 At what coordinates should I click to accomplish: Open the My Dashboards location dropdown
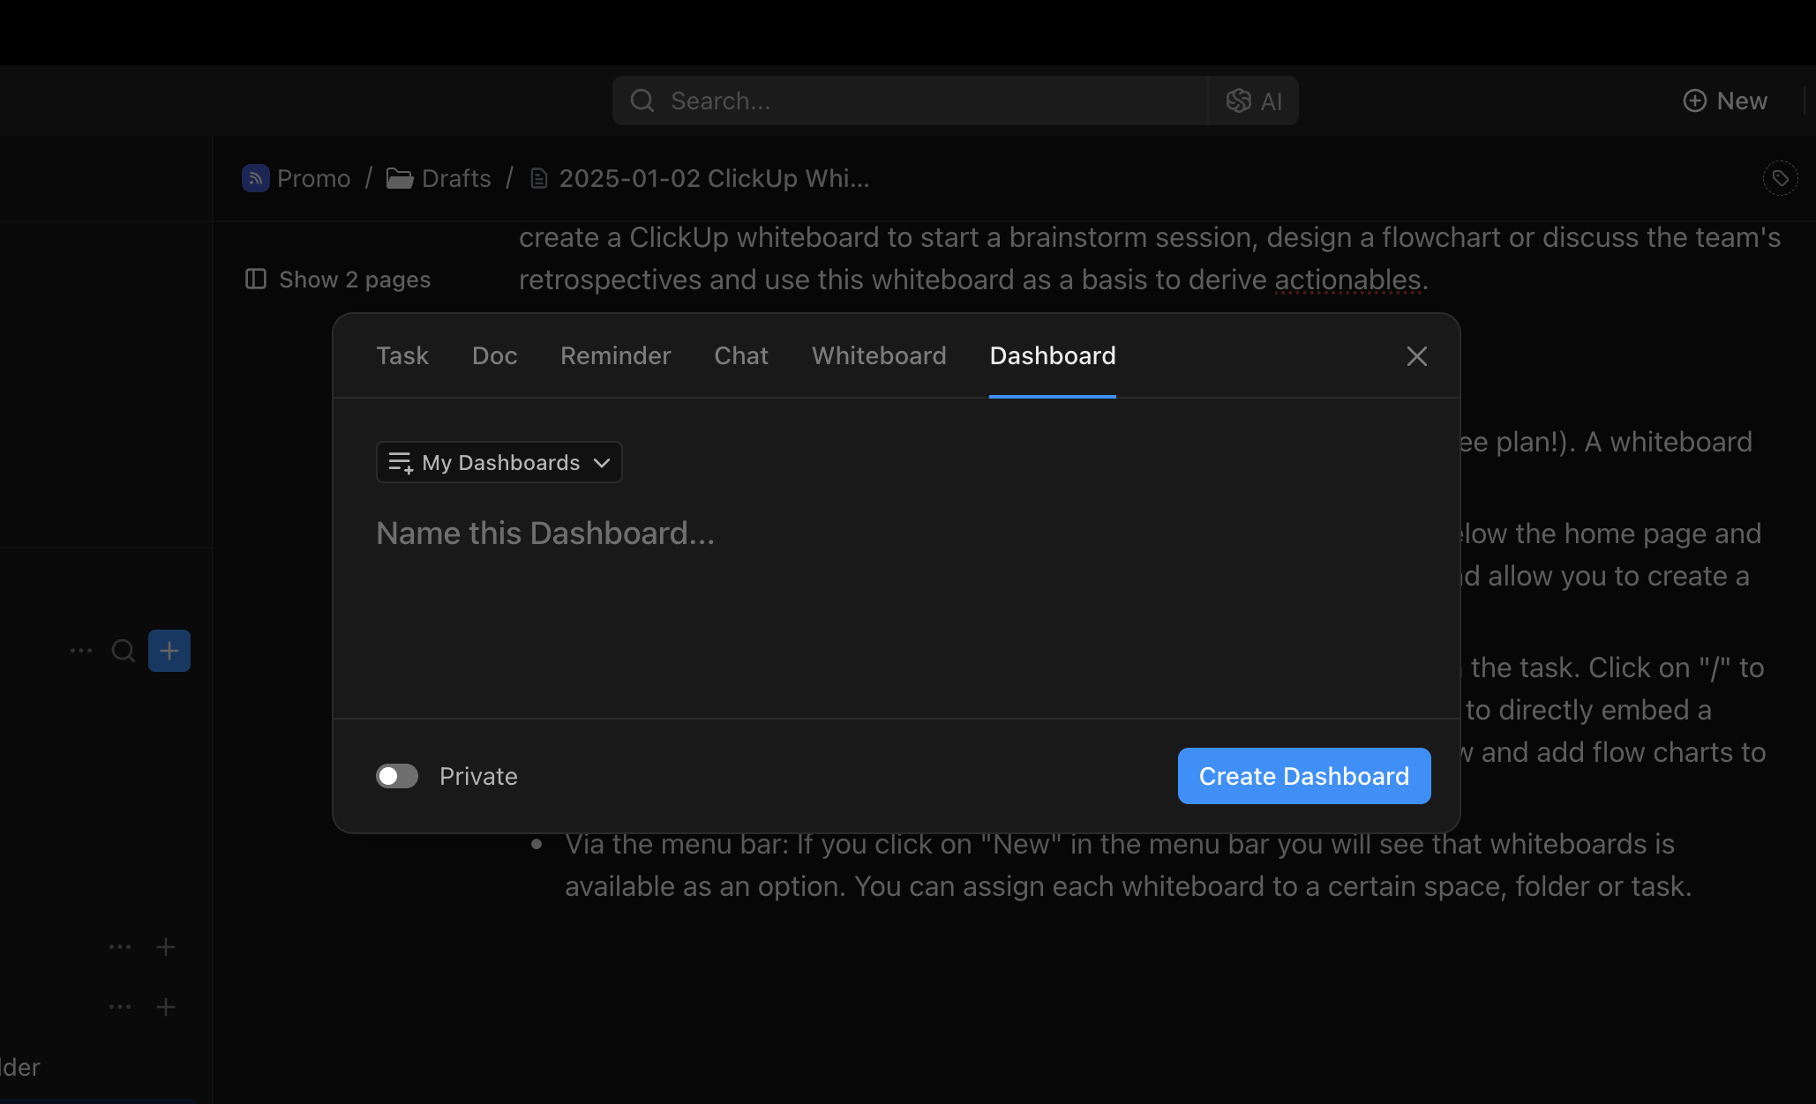[499, 462]
